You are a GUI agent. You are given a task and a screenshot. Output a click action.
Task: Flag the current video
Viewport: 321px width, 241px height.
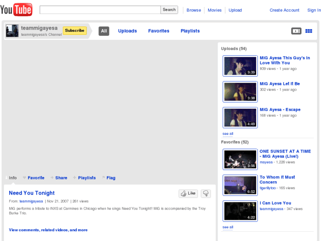(111, 178)
